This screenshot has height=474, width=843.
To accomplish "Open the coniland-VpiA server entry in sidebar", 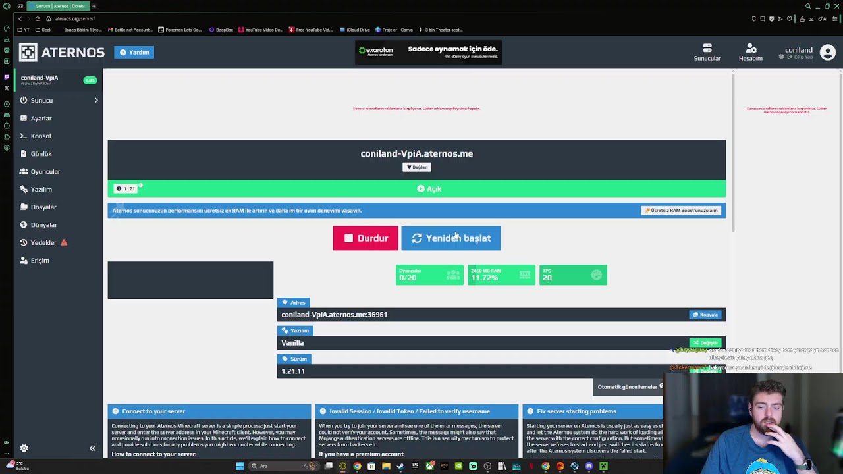I will pos(58,80).
